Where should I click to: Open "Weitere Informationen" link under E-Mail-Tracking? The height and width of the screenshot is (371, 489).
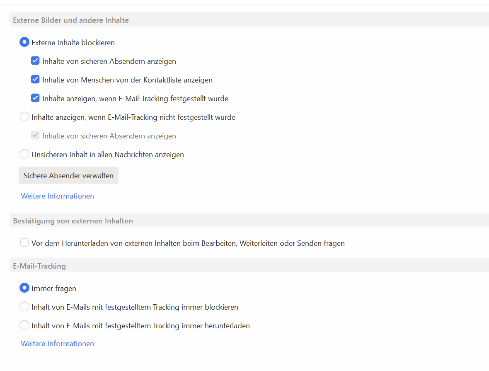click(57, 344)
